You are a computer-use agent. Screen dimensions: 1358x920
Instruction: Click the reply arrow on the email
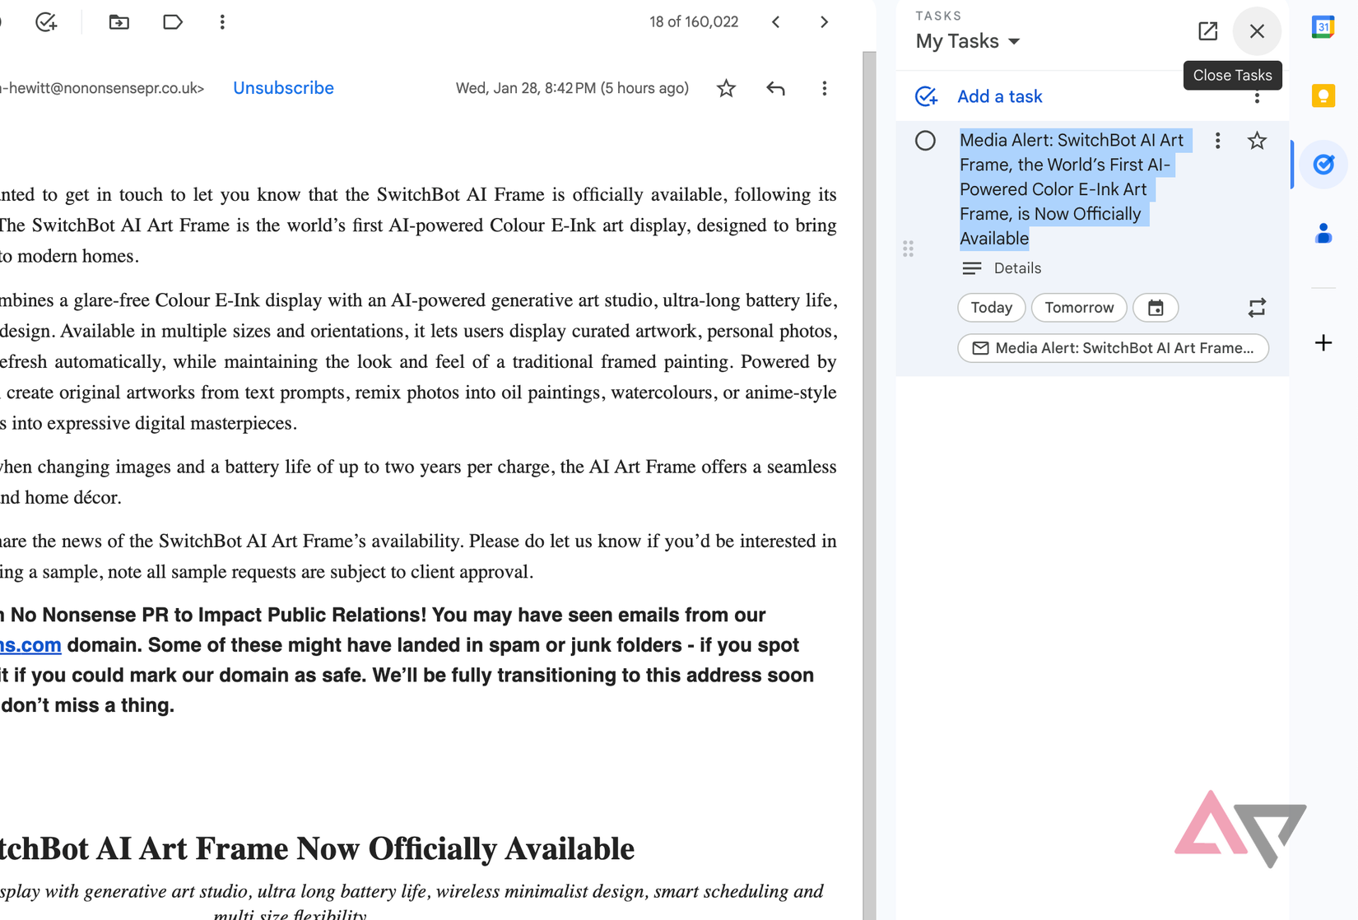coord(774,88)
